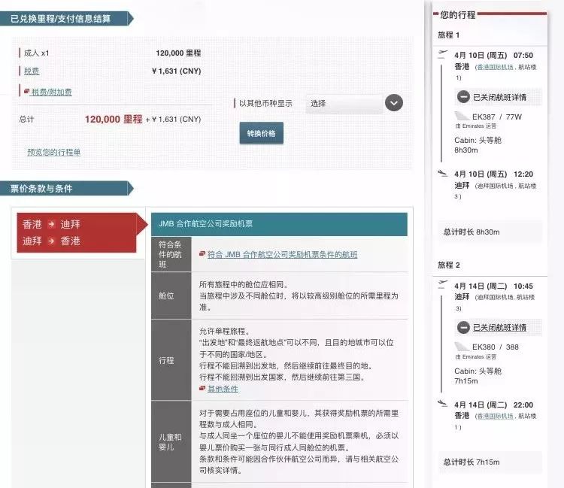Open departure 香港国际机场 link at 07:50
Screen dimensions: 564x488
pos(495,67)
